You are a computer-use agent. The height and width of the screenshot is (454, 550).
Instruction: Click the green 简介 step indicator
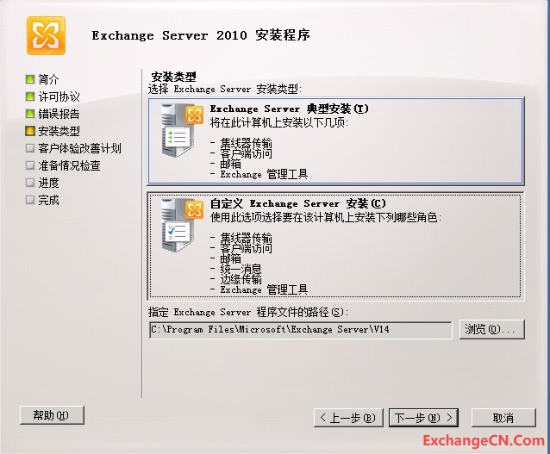pyautogui.click(x=30, y=79)
